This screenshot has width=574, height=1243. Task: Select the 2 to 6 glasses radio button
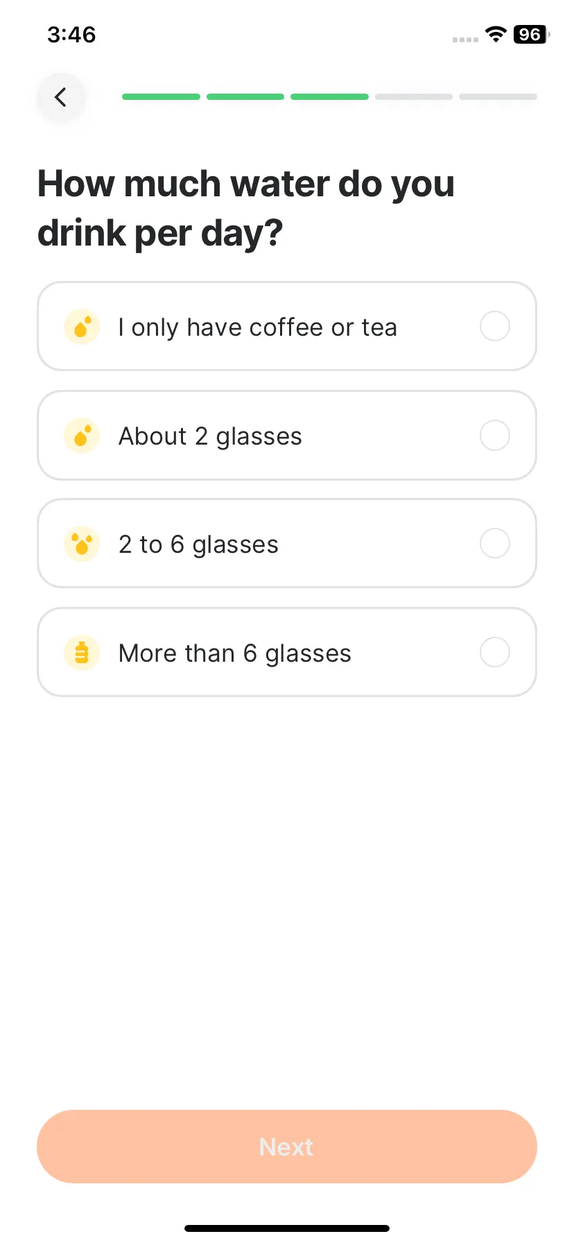tap(495, 543)
